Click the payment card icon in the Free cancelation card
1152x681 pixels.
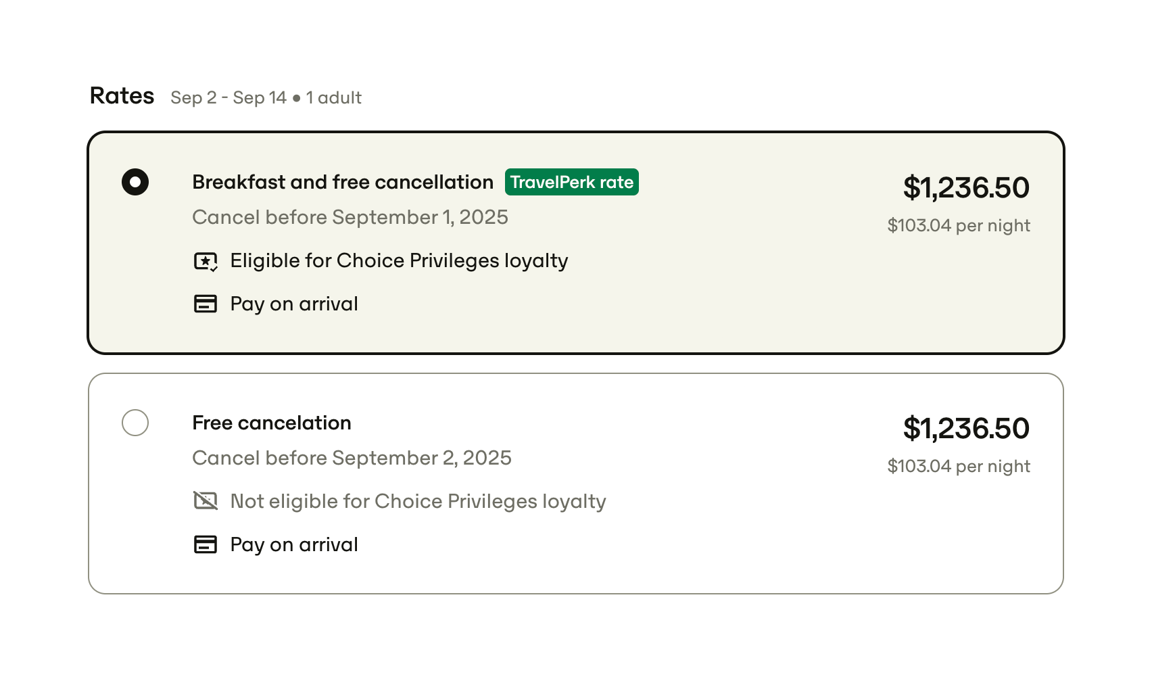(x=206, y=544)
